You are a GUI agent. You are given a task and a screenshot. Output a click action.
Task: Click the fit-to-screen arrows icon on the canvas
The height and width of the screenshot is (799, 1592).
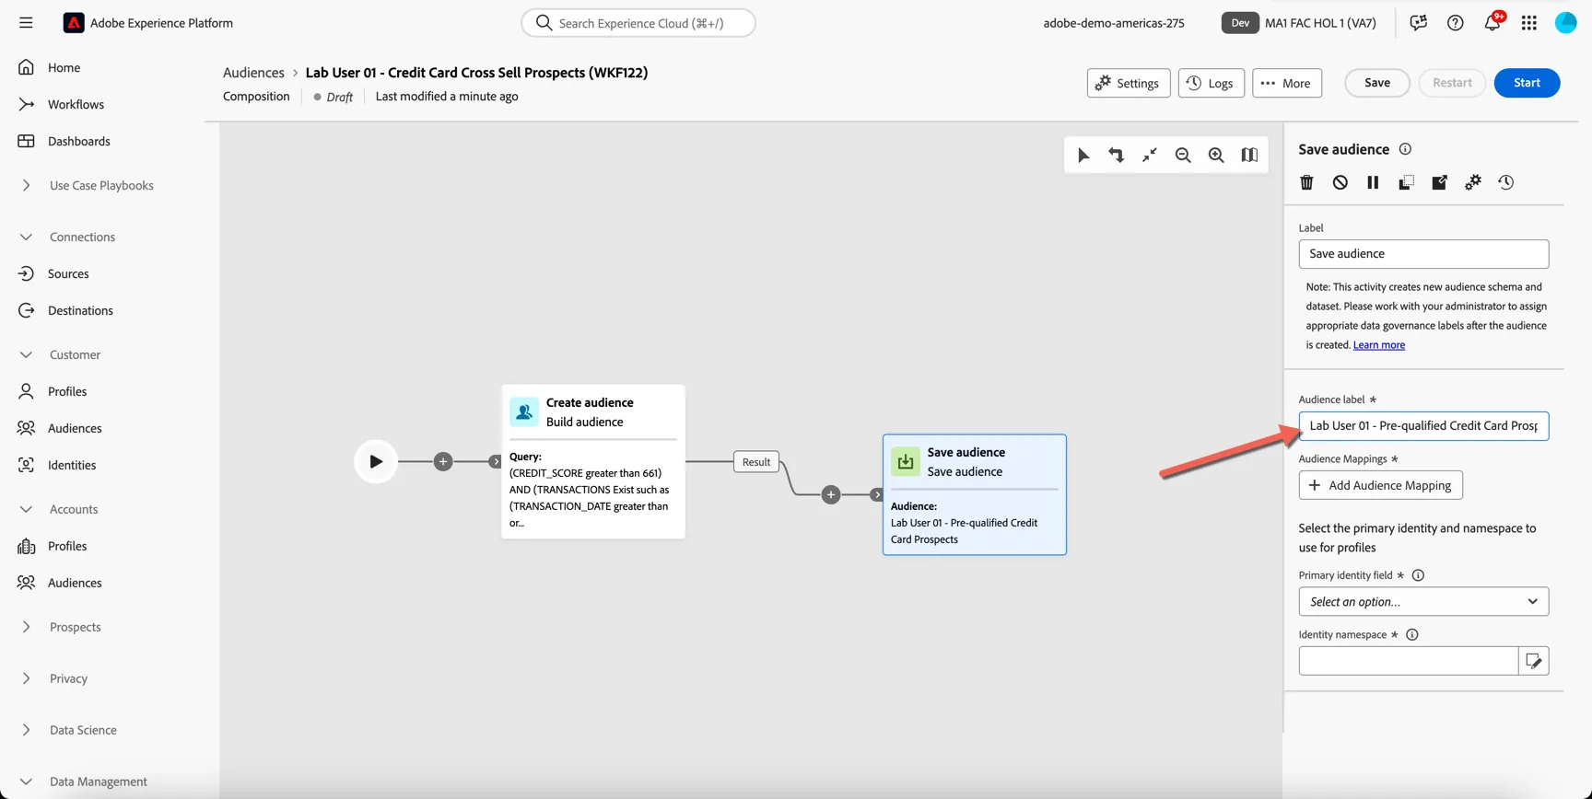1150,156
